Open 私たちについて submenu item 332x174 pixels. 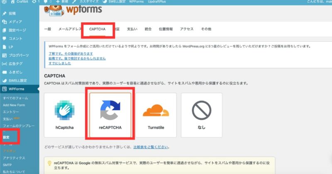[x=14, y=172]
